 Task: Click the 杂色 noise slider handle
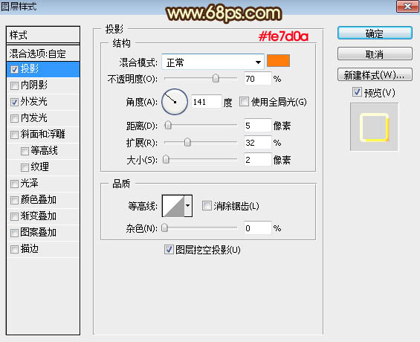pos(164,228)
